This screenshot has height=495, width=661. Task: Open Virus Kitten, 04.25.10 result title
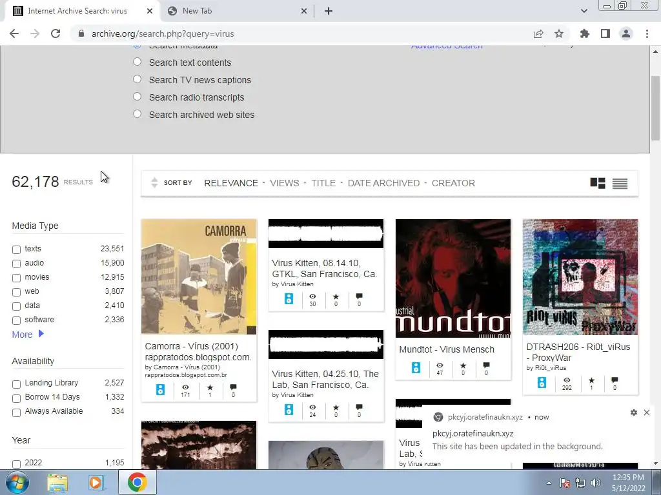pos(325,379)
